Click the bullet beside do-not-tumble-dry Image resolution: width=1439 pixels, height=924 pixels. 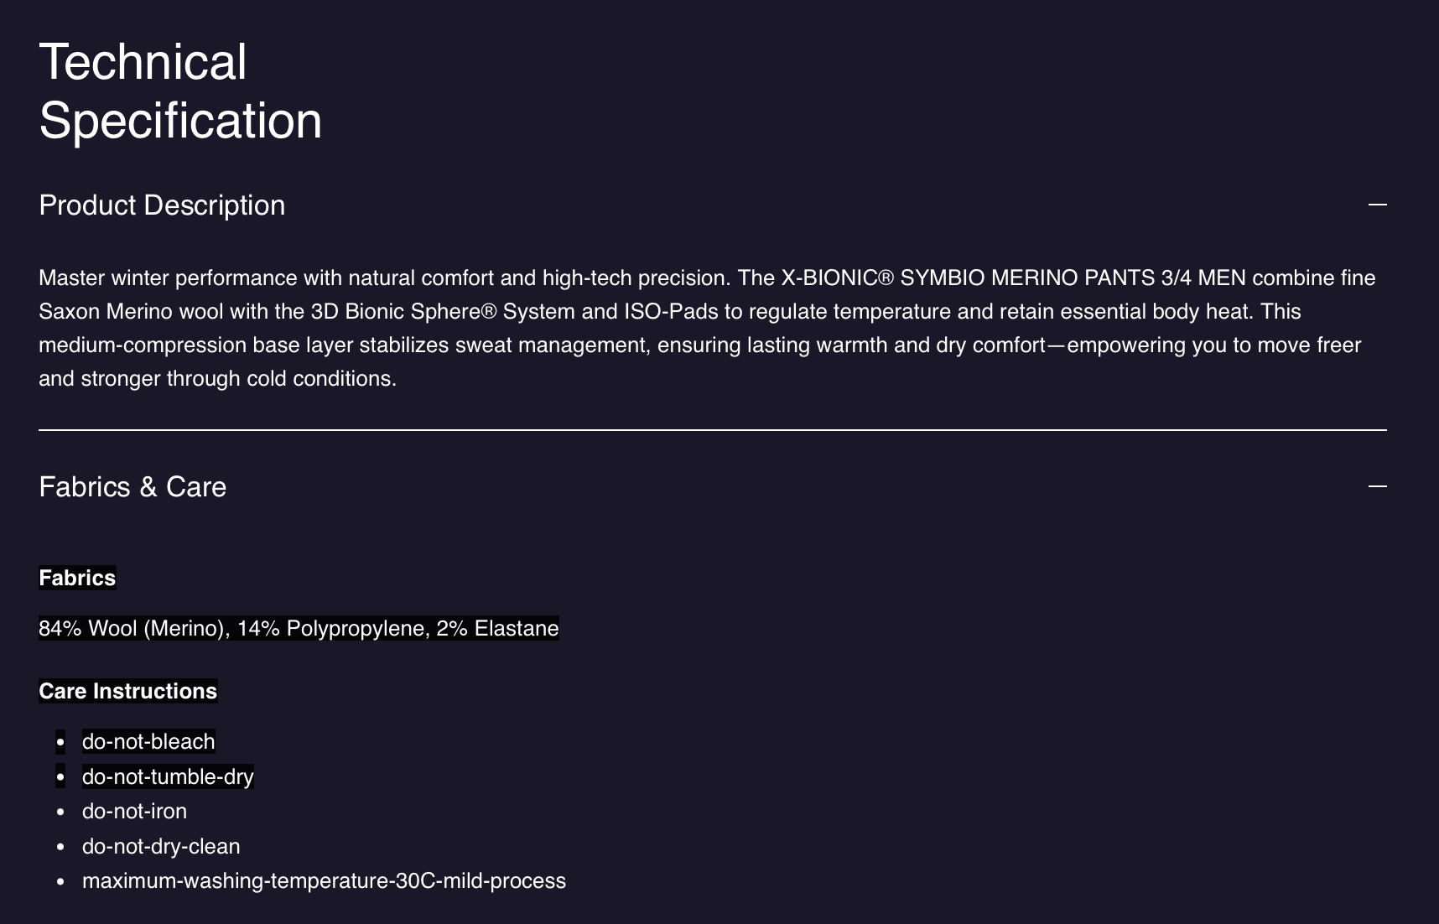60,777
